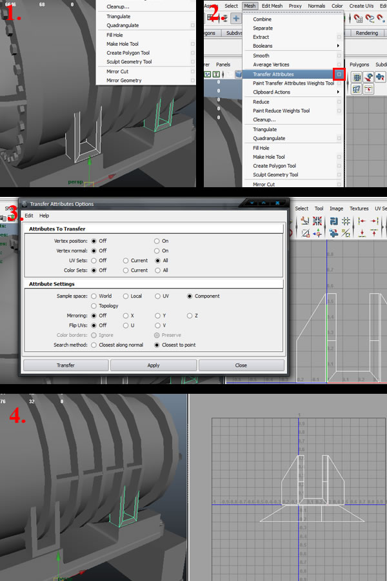Click the grid plane shelf icon under Polygons
The image size is (387, 581).
tap(356, 77)
